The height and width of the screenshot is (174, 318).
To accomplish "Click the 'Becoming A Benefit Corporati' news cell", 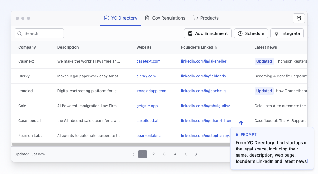I will coord(281,76).
